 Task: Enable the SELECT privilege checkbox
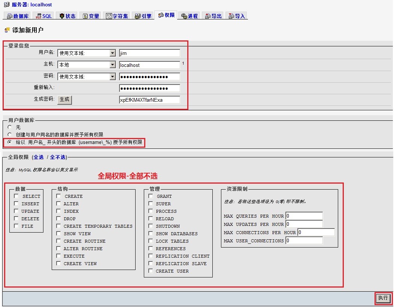point(16,196)
